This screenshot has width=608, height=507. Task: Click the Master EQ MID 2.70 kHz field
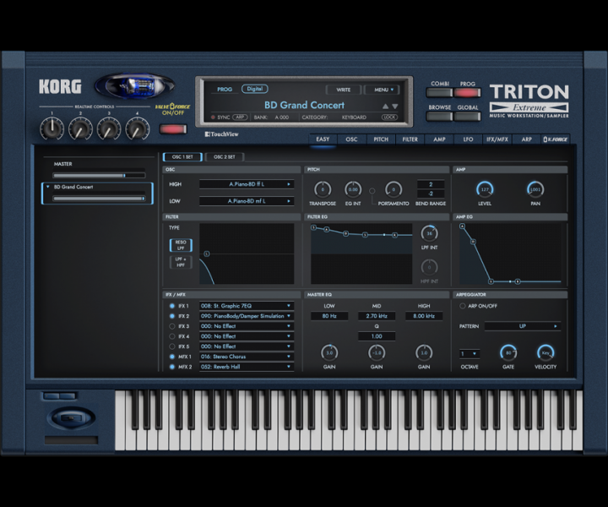[x=377, y=316]
